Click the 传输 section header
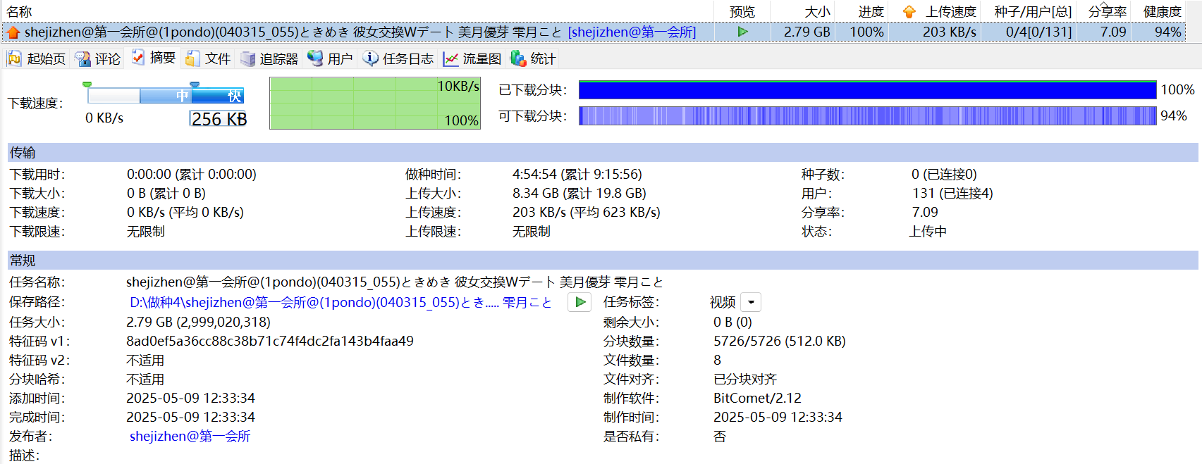 point(603,153)
